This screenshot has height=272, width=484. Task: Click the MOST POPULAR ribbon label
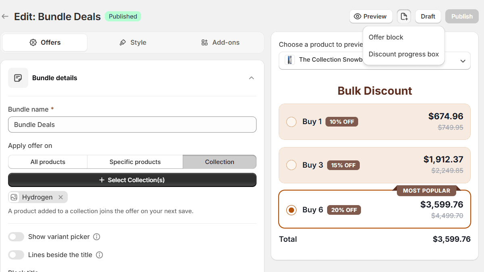427,191
